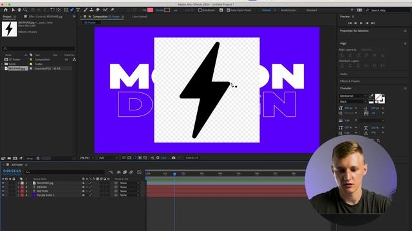Open the parent dropdown for DESIGN layer
The image size is (412, 231).
click(129, 187)
